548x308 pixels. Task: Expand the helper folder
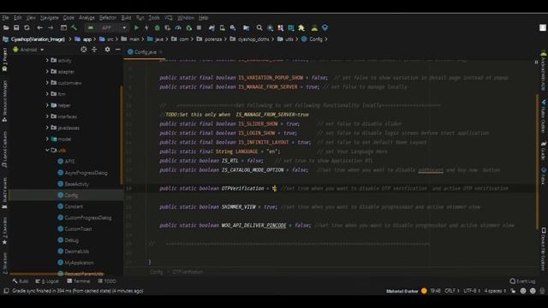47,105
